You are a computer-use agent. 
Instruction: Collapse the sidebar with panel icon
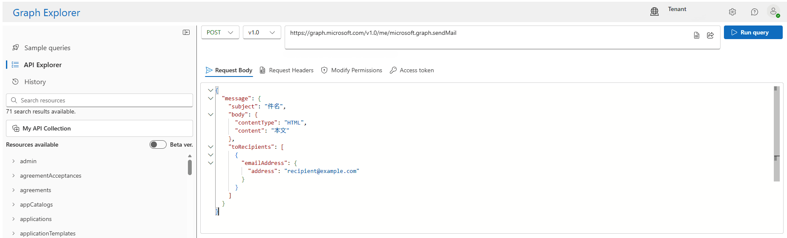pyautogui.click(x=186, y=32)
